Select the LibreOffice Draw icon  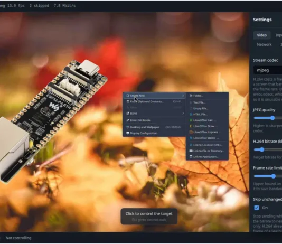tap(191, 126)
